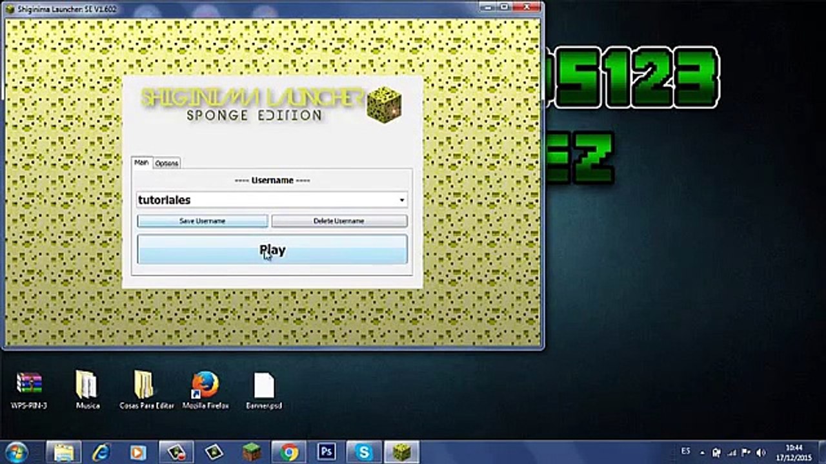Open the username dropdown arrow

tap(401, 200)
